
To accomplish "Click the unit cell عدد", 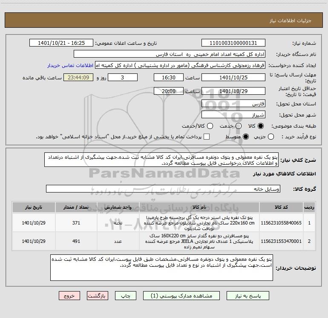I will click(118, 241).
